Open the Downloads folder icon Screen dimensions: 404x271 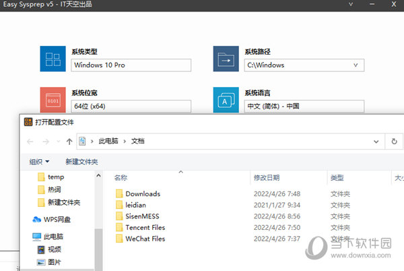coord(119,193)
